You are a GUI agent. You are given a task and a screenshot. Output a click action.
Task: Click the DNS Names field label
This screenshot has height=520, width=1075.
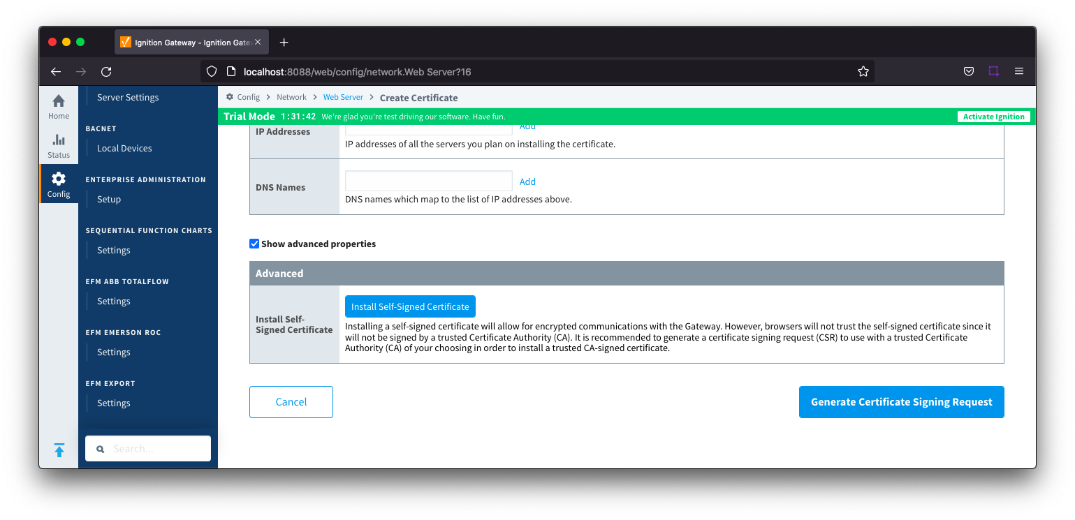coord(281,187)
